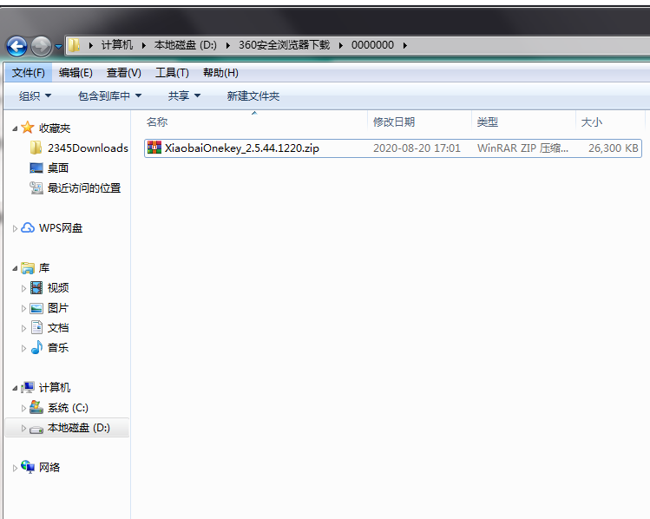The image size is (650, 519).
Task: Click the 音乐 music note icon
Action: tap(36, 347)
